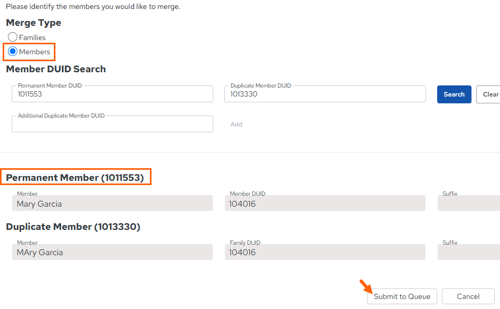The width and height of the screenshot is (500, 309).
Task: Select the Families merge type radio button
Action: click(x=13, y=37)
